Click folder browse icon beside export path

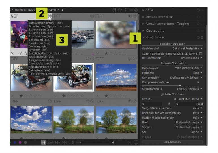[200, 54]
